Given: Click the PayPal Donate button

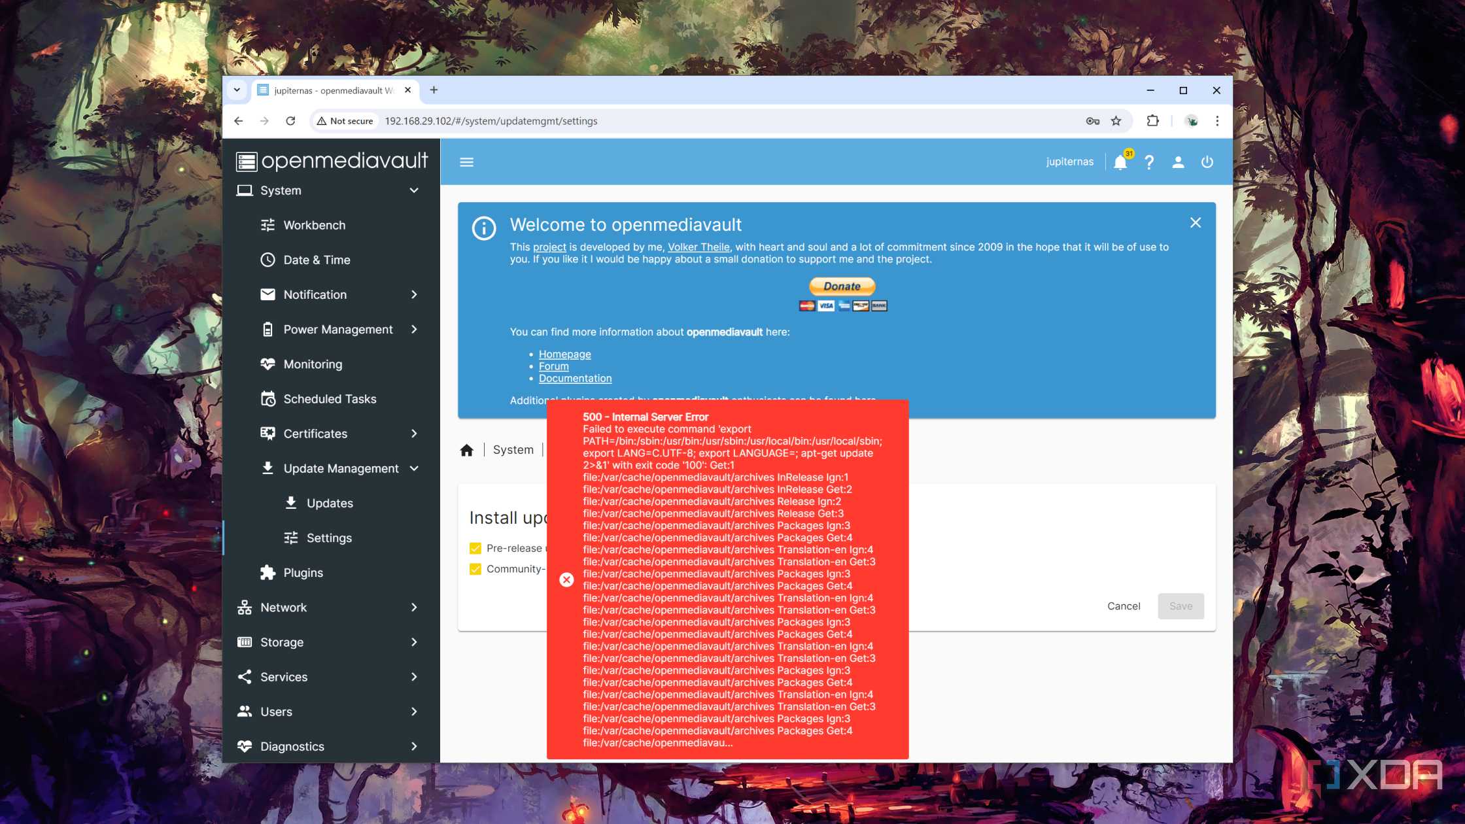Looking at the screenshot, I should point(842,286).
